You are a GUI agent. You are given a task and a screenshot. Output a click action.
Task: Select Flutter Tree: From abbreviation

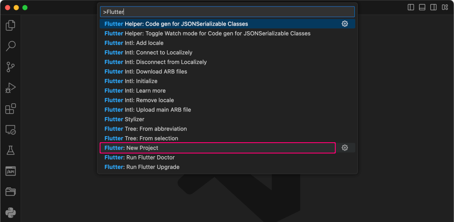click(x=227, y=129)
